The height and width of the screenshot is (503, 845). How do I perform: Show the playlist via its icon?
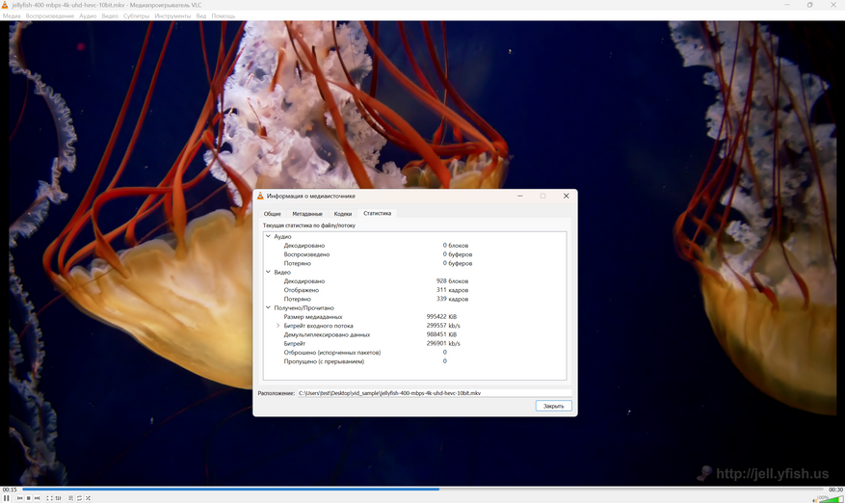(69, 498)
